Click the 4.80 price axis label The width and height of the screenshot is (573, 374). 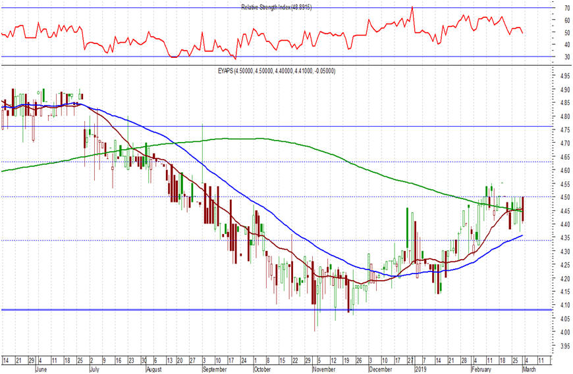pyautogui.click(x=565, y=116)
